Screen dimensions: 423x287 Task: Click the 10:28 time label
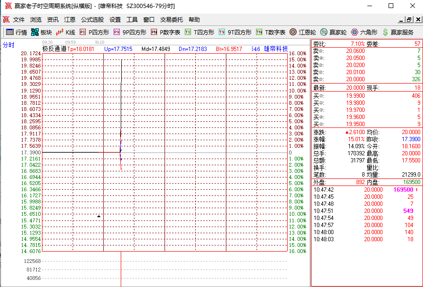pos(100,42)
